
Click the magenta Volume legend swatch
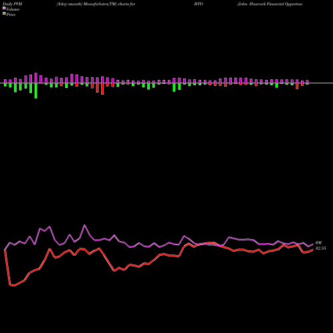(4, 9)
